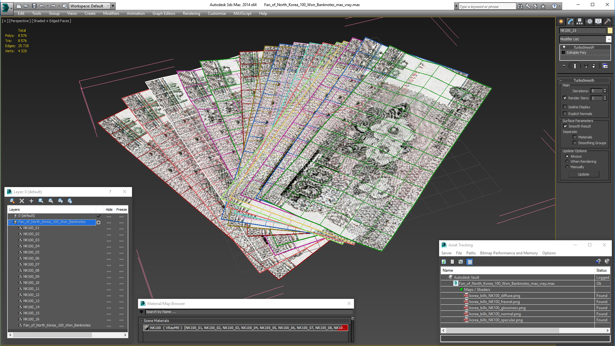The height and width of the screenshot is (346, 615).
Task: Open the Modify command panel tab
Action: click(570, 21)
